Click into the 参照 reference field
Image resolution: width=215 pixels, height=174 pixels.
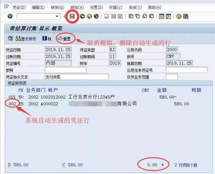tap(66, 70)
